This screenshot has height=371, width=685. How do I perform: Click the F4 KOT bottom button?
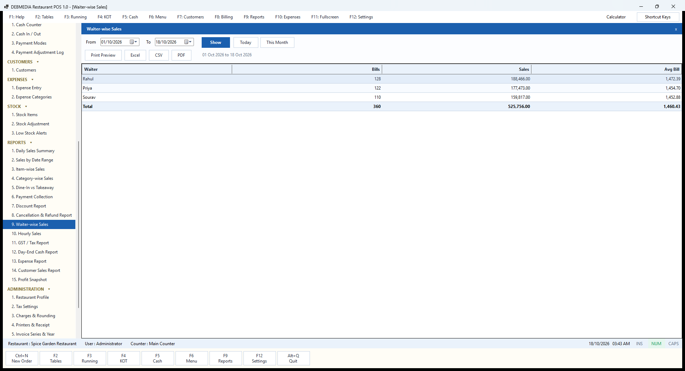point(123,358)
